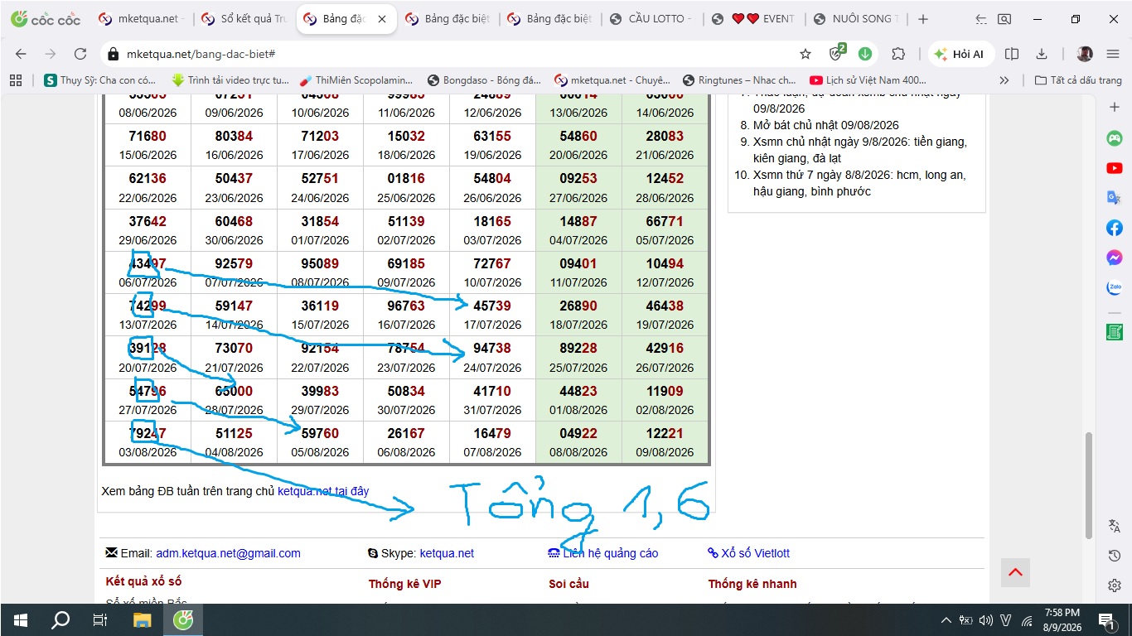Open the Xổ số Vietlott link
Image resolution: width=1132 pixels, height=636 pixels.
coord(755,553)
